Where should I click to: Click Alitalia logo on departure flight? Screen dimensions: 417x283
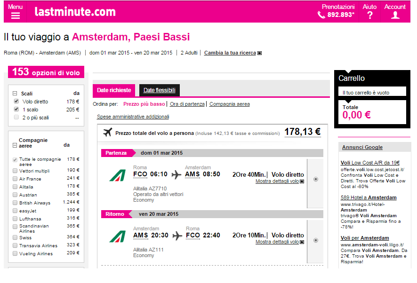(118, 175)
